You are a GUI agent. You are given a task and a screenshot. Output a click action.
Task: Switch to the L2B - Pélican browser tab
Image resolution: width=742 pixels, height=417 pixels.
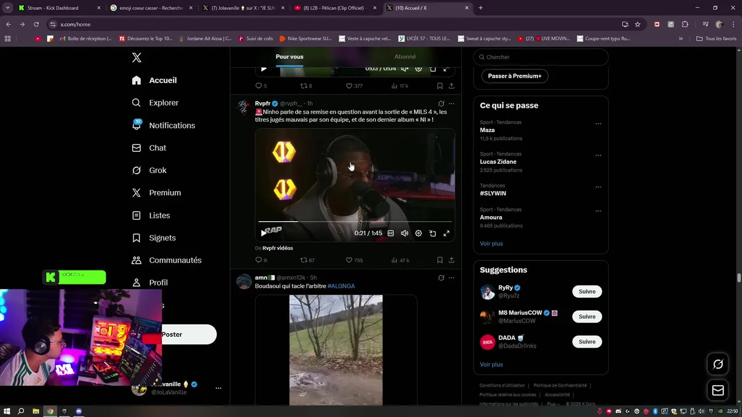336,8
